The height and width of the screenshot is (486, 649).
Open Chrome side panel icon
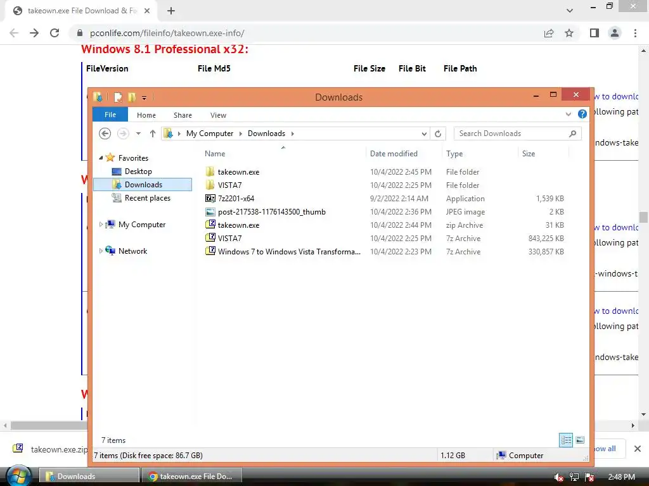tap(594, 33)
